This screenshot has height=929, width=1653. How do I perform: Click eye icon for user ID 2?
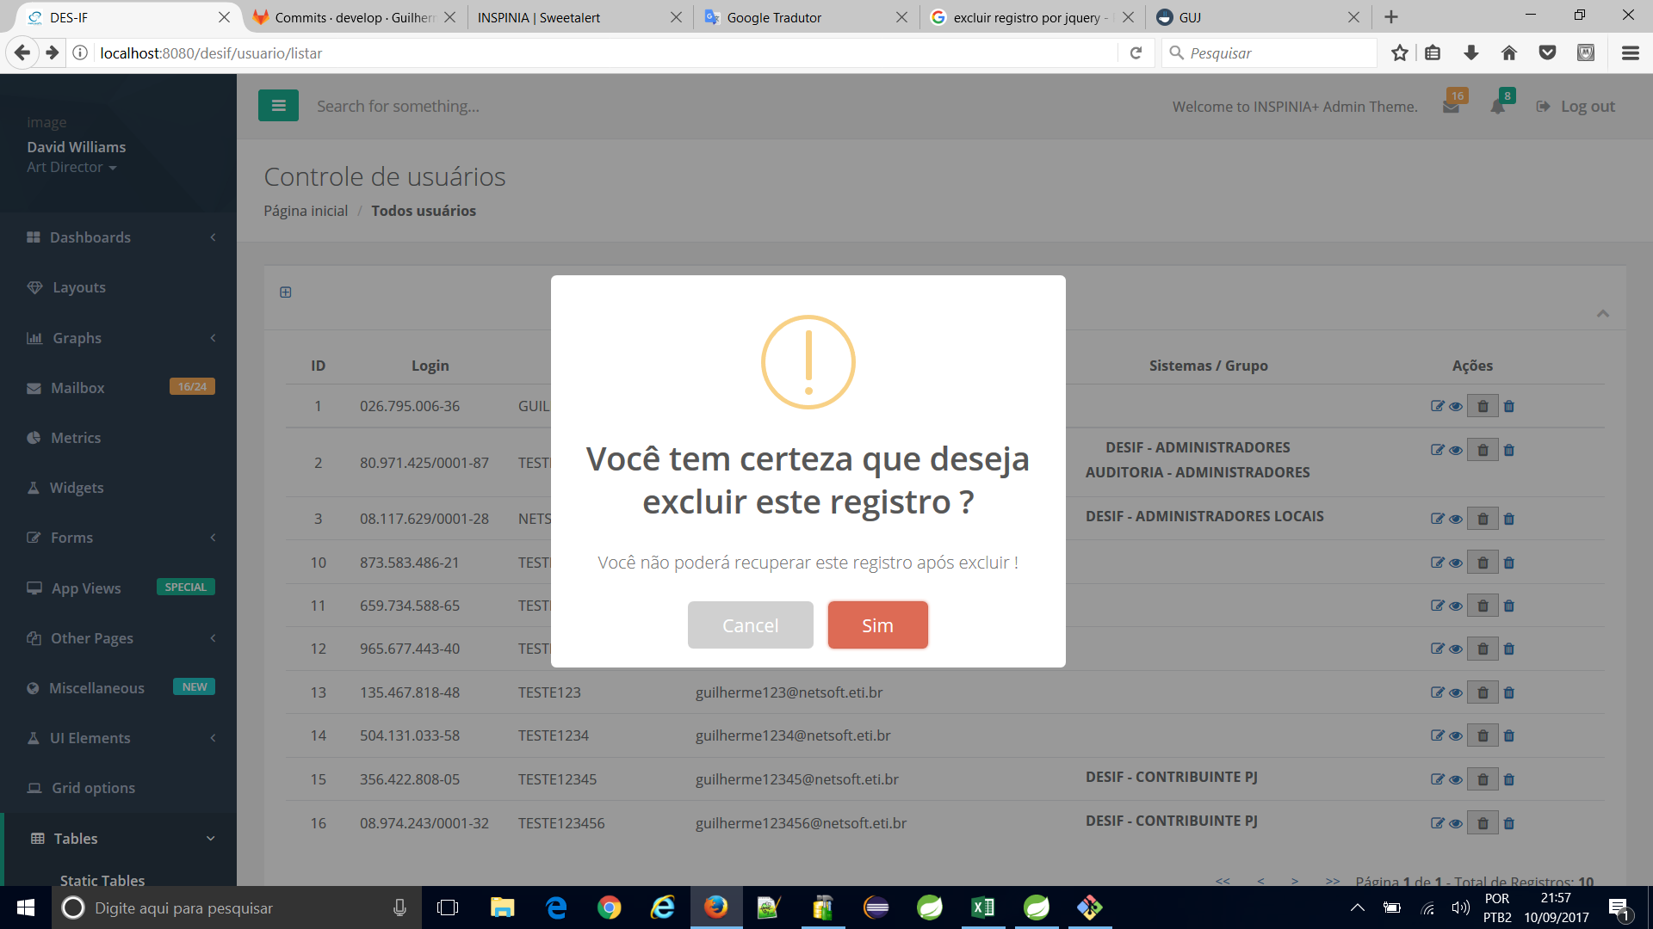pyautogui.click(x=1455, y=451)
